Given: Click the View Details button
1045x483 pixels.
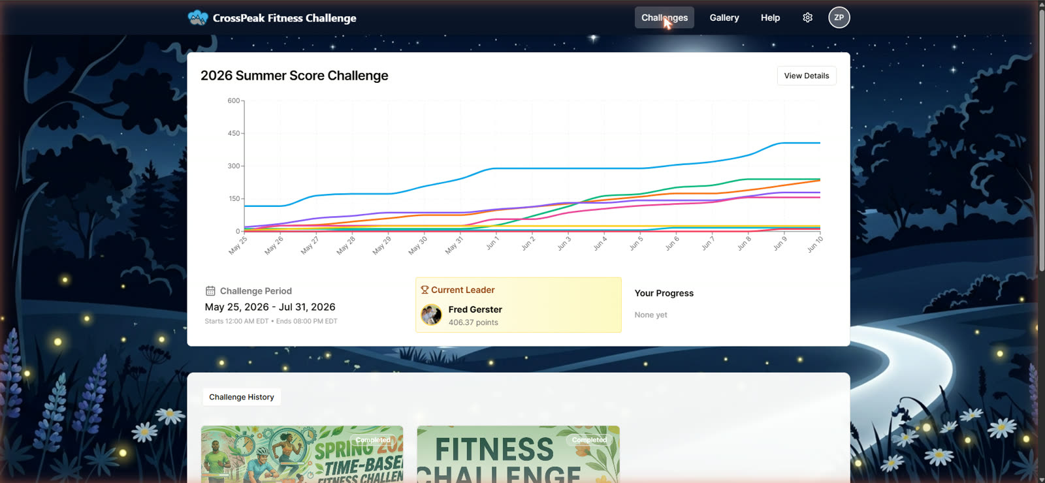Looking at the screenshot, I should pos(807,76).
